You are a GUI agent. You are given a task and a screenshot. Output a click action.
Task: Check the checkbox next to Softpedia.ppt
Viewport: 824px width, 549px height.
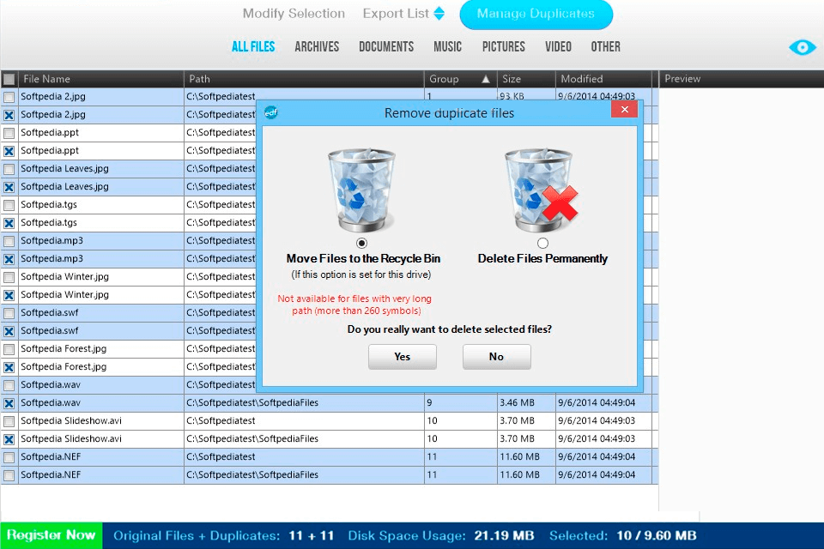tap(10, 132)
